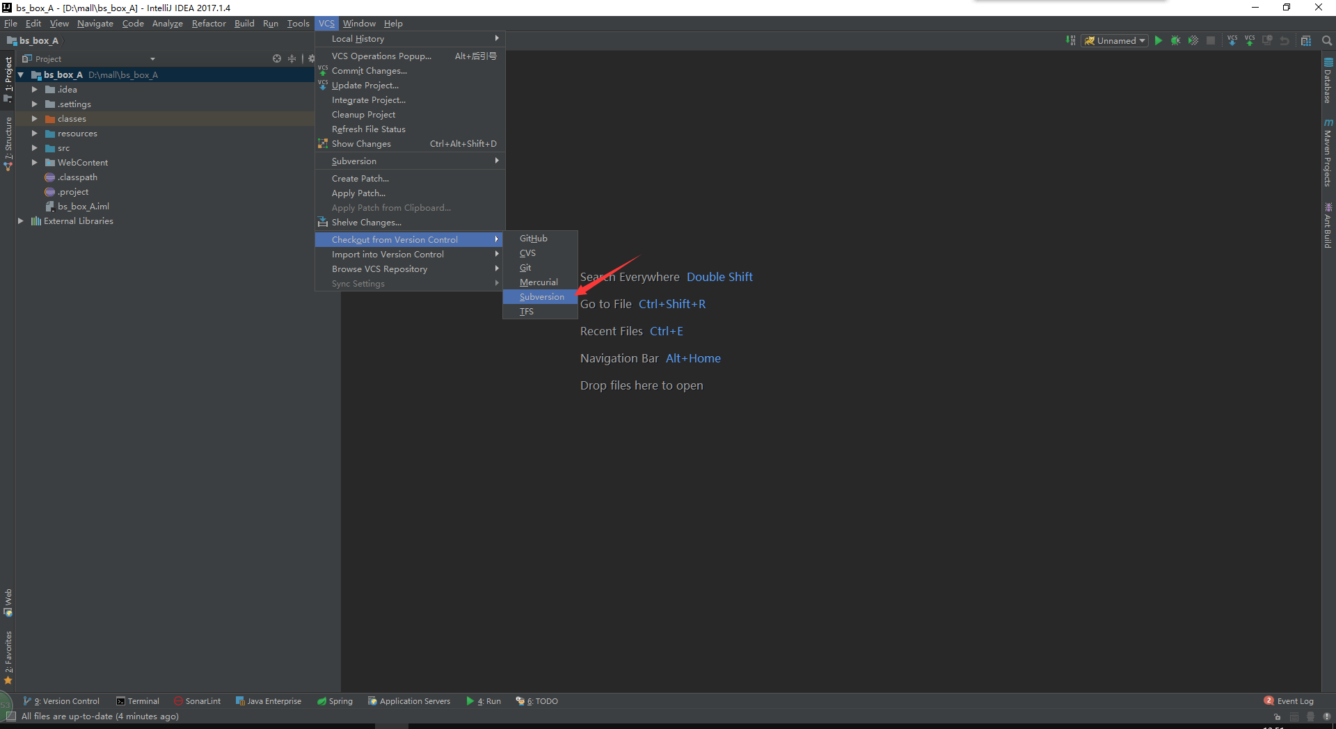This screenshot has width=1336, height=729.
Task: Toggle the Structure side tool window
Action: [x=8, y=144]
